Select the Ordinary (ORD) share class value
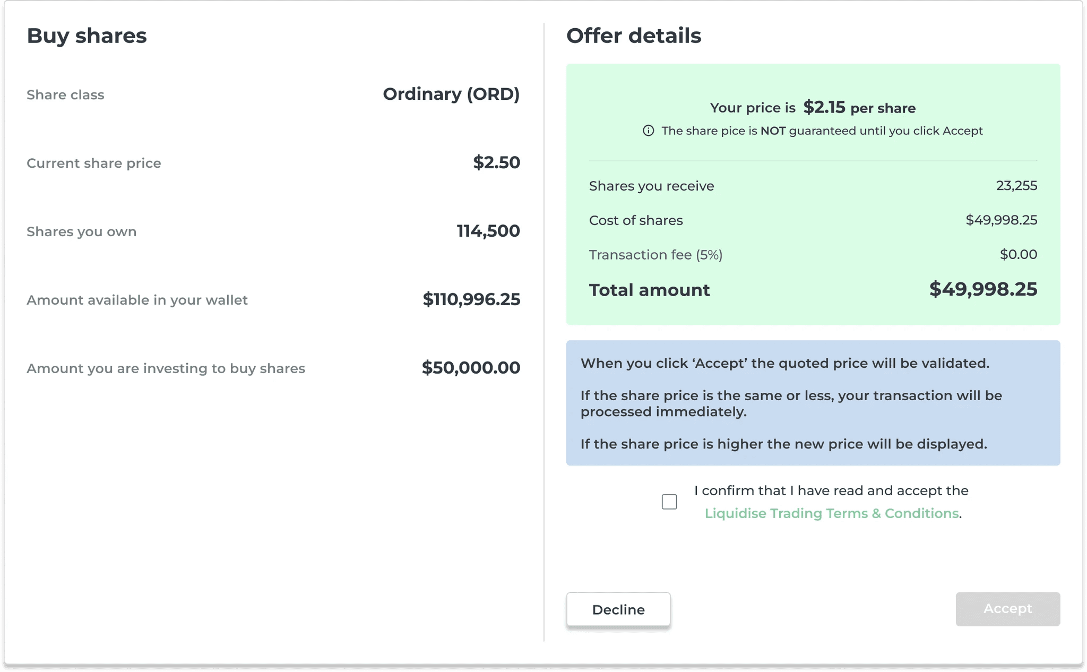The height and width of the screenshot is (672, 1087). [451, 94]
